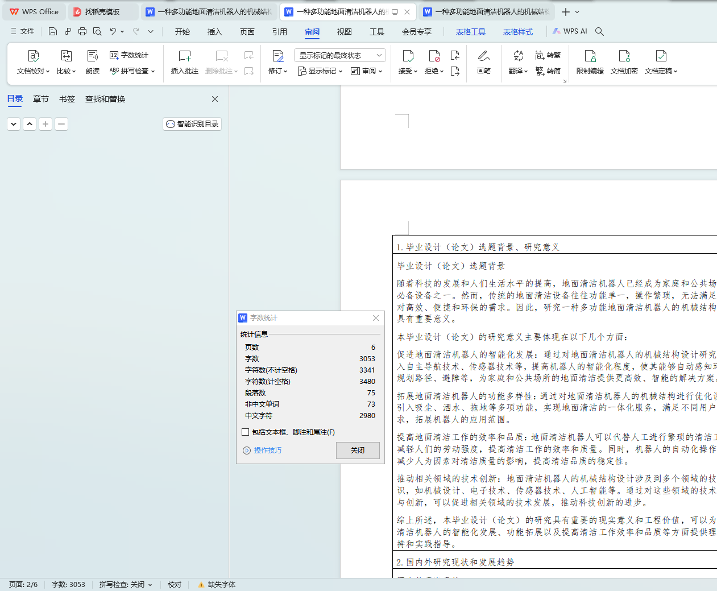
Task: Collapse outline level with minus button
Action: [61, 123]
